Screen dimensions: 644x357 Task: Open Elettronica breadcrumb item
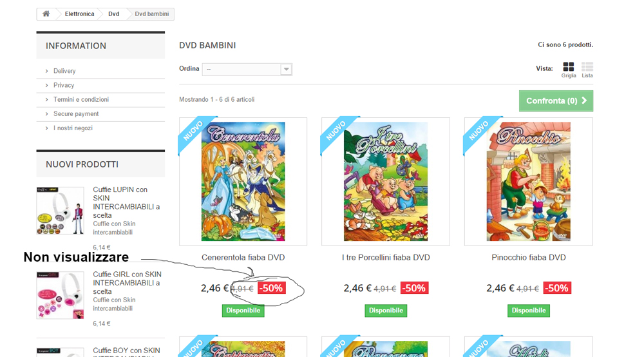79,14
